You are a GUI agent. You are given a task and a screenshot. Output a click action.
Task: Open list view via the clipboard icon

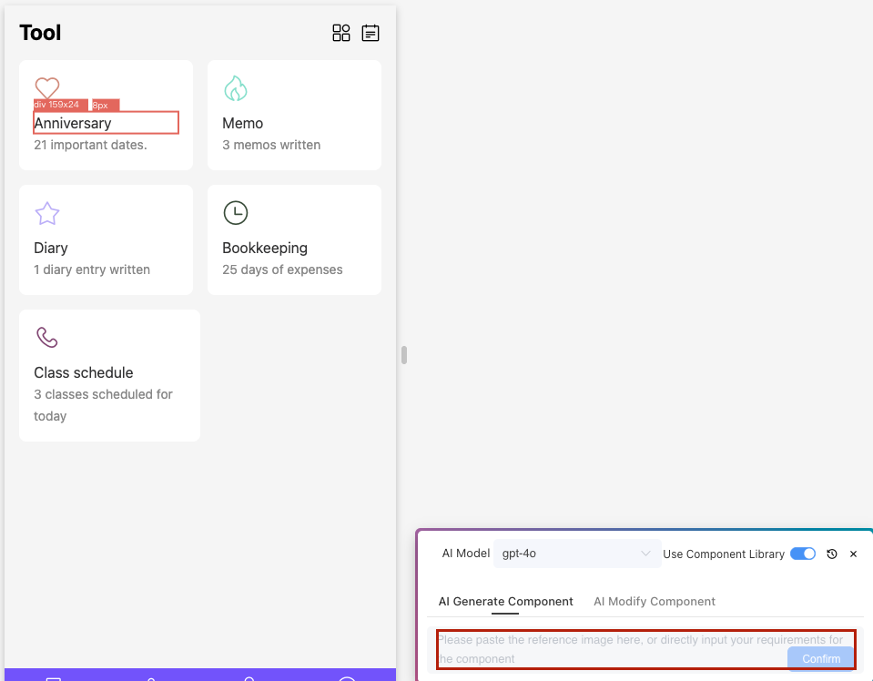(x=371, y=33)
